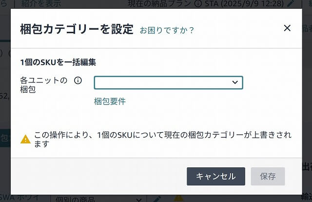
Task: Expand the 各ユニットの梱包 dropdown arrow
Action: (235, 82)
